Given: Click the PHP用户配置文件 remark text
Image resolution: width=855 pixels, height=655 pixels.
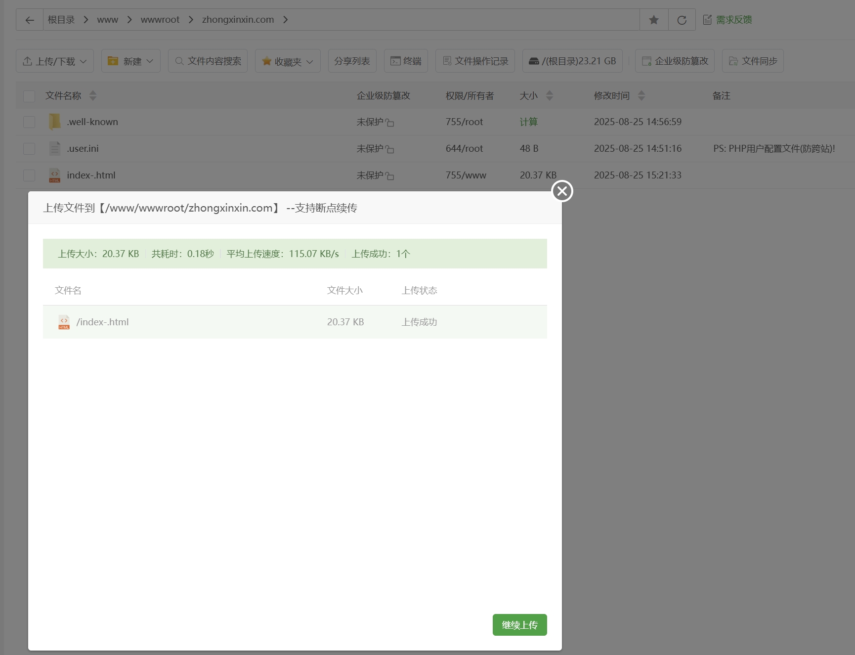Looking at the screenshot, I should pos(774,148).
